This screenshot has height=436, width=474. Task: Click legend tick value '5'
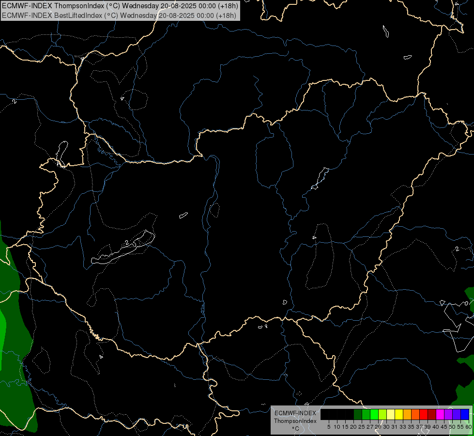[x=329, y=427]
